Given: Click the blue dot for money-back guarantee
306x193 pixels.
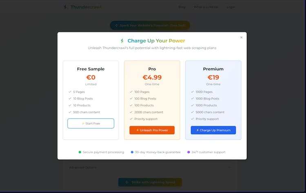Looking at the screenshot, I should pyautogui.click(x=132, y=152).
